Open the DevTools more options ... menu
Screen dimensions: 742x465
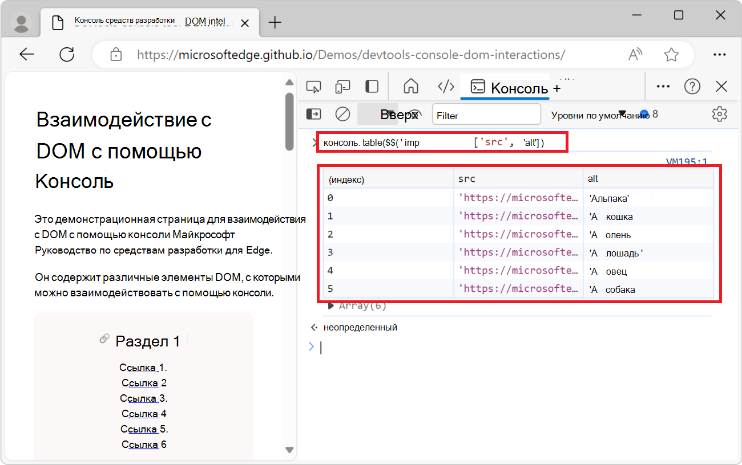point(663,86)
